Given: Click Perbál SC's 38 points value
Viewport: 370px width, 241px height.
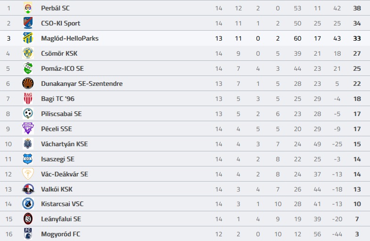Looking at the screenshot, I should click(x=357, y=8).
